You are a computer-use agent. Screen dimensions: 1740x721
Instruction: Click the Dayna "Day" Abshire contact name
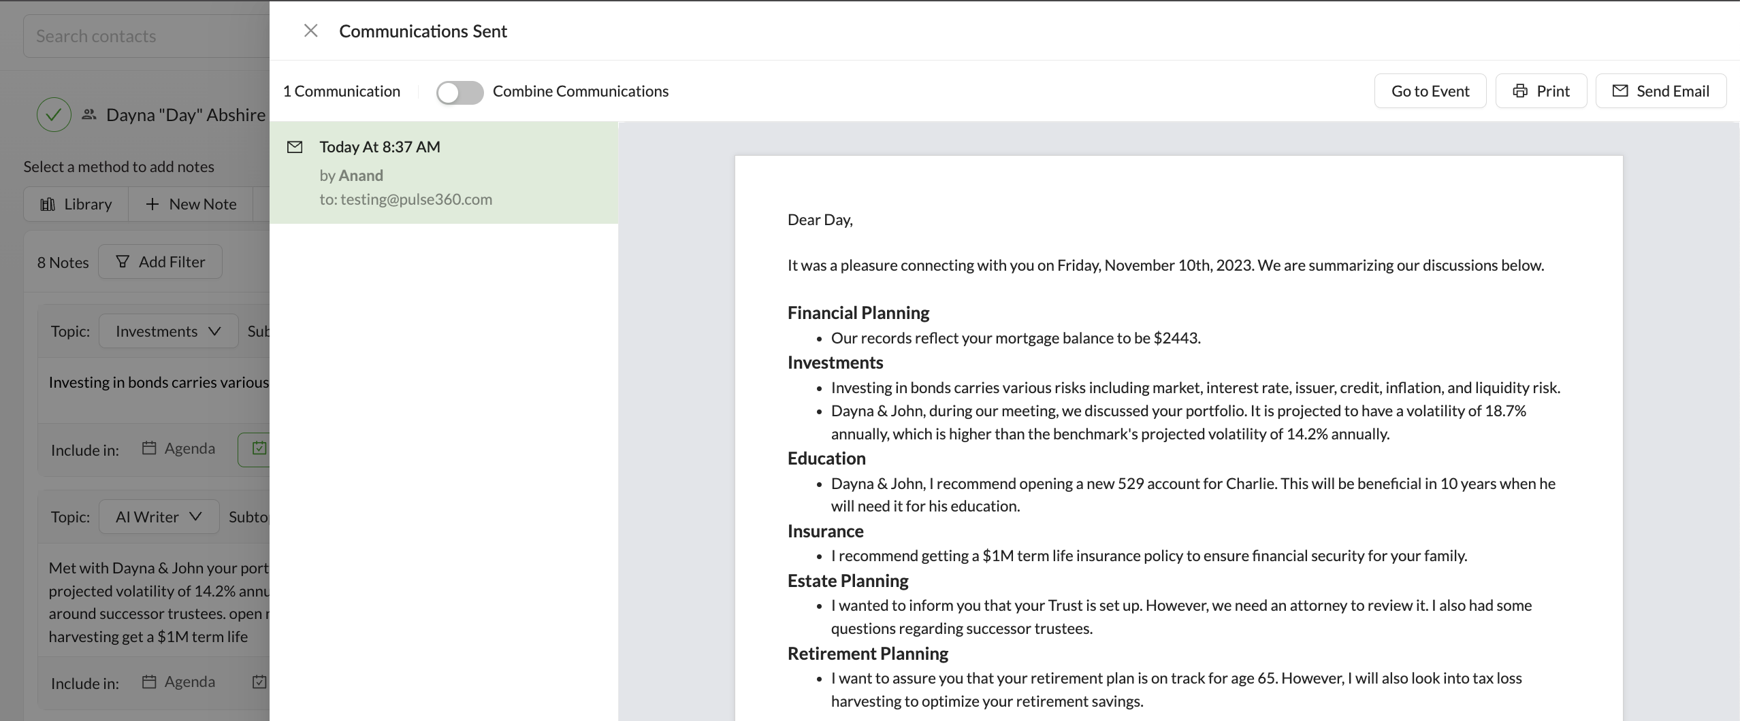pyautogui.click(x=186, y=115)
